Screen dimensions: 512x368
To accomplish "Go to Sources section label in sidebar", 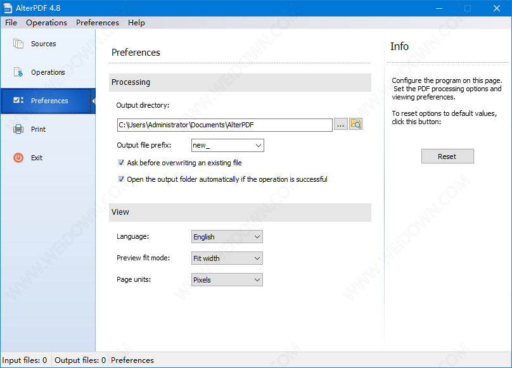I will (44, 44).
